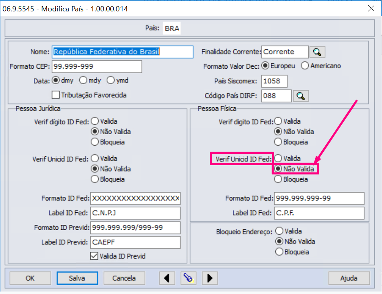Select the mdy date format
Viewport: 382px width, 294px height.
tap(83, 80)
